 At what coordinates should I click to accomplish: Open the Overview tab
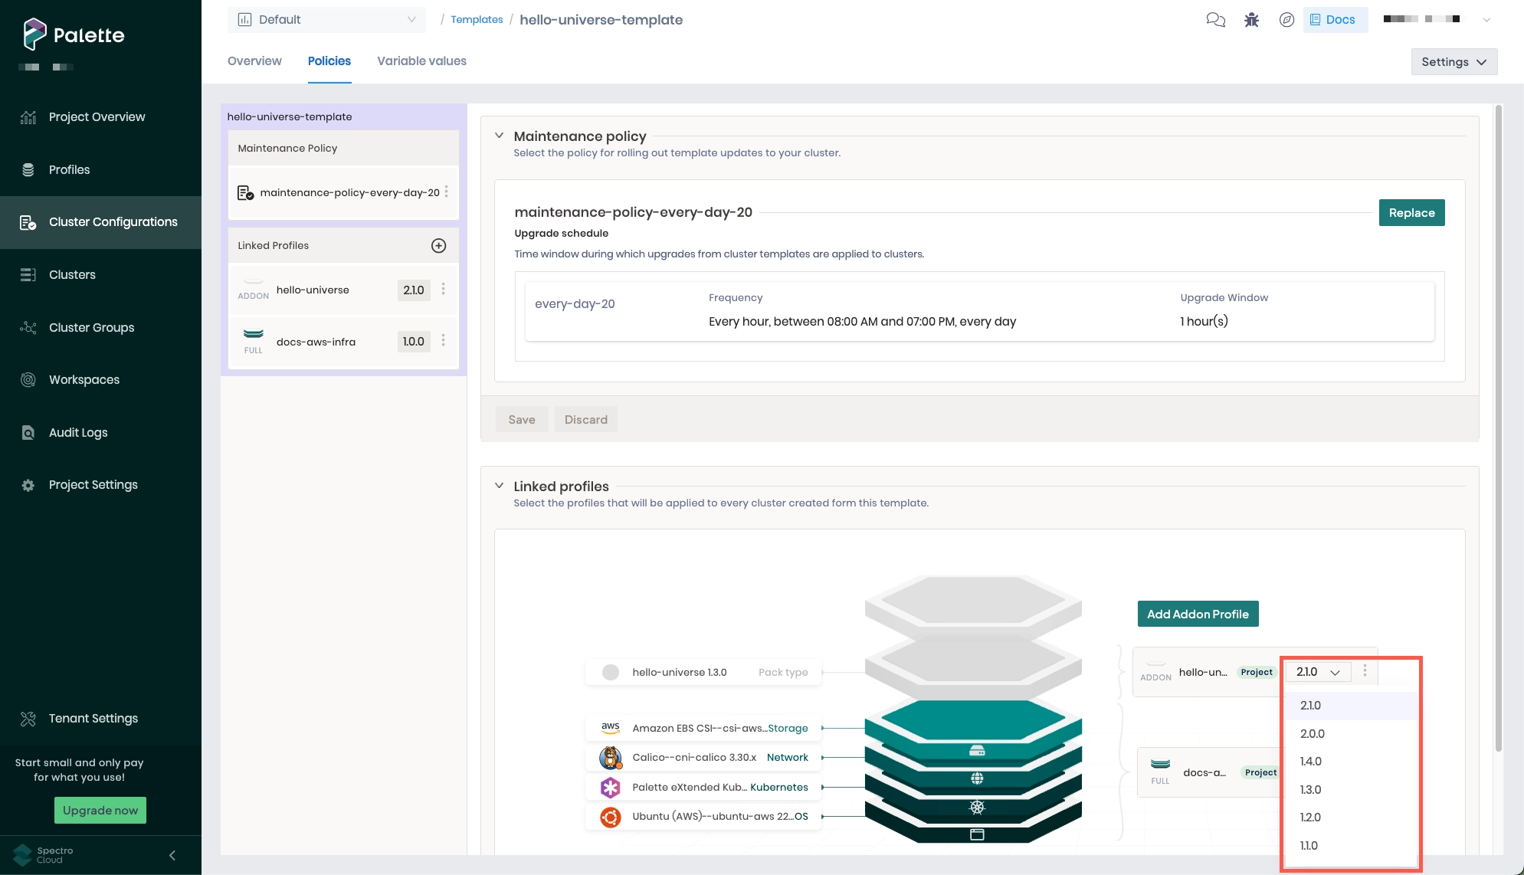tap(254, 61)
